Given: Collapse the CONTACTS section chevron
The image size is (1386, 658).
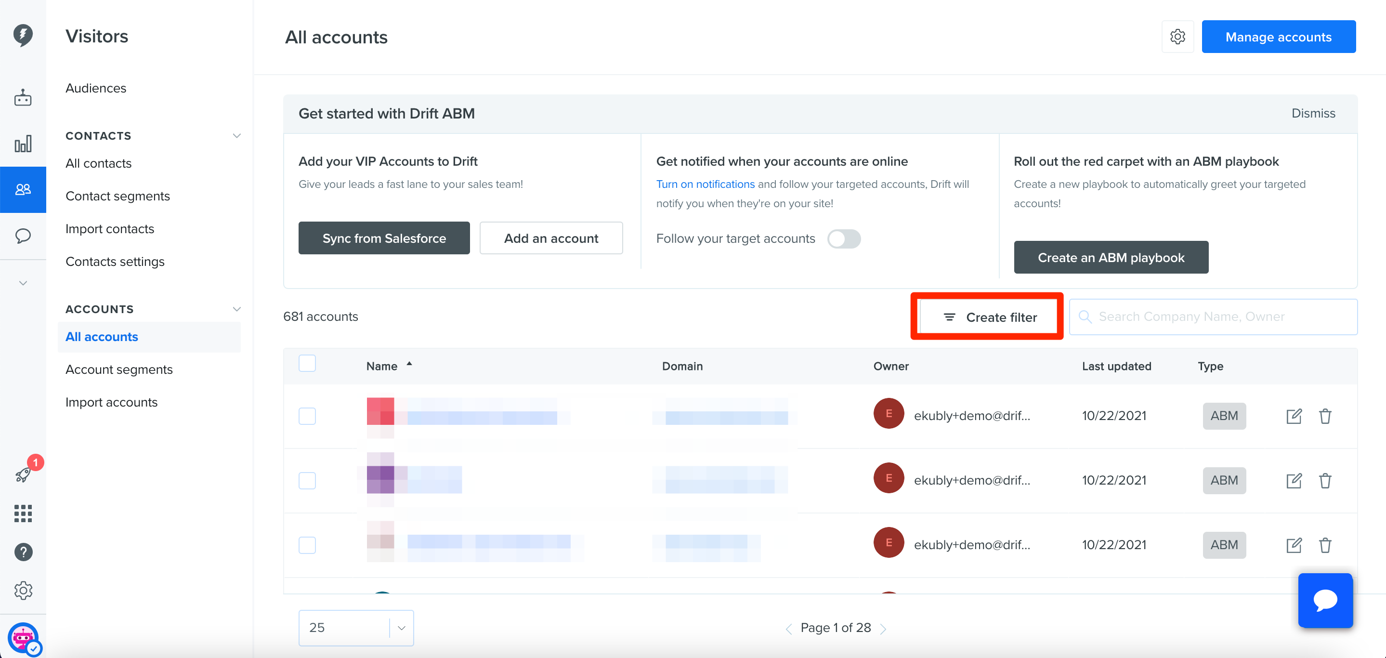Looking at the screenshot, I should pyautogui.click(x=236, y=135).
